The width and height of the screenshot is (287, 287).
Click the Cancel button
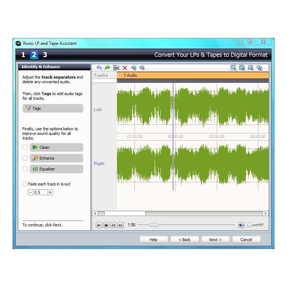click(x=246, y=240)
